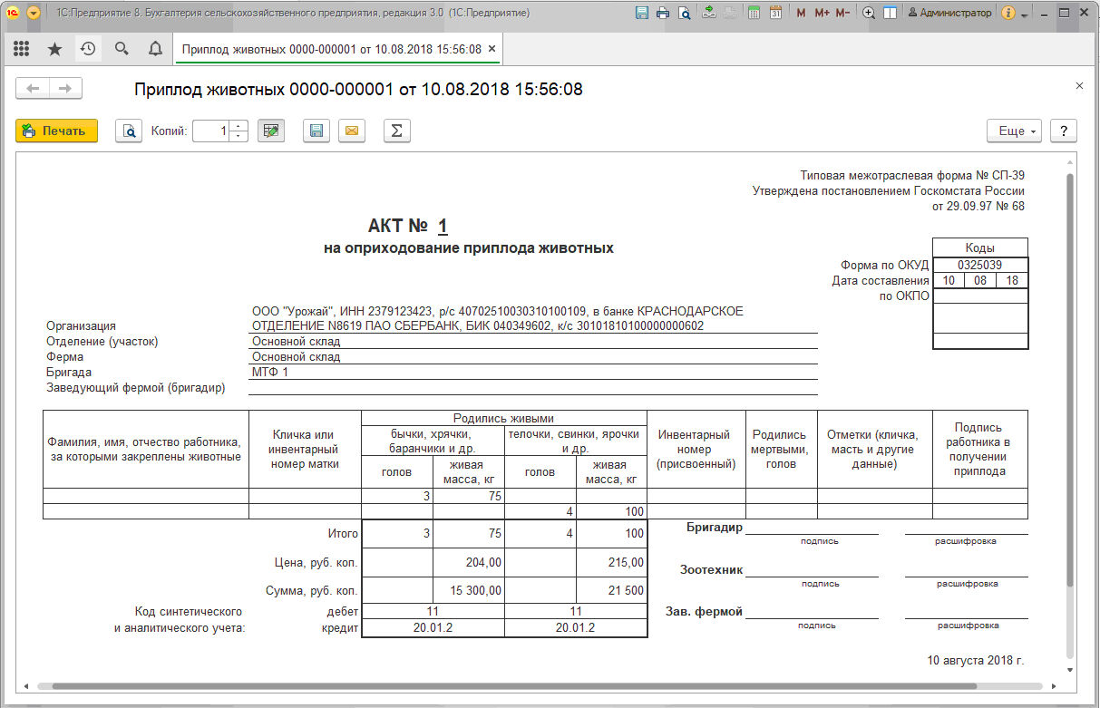Open Favorites star icon
Screen dimensions: 1100x708
point(54,49)
